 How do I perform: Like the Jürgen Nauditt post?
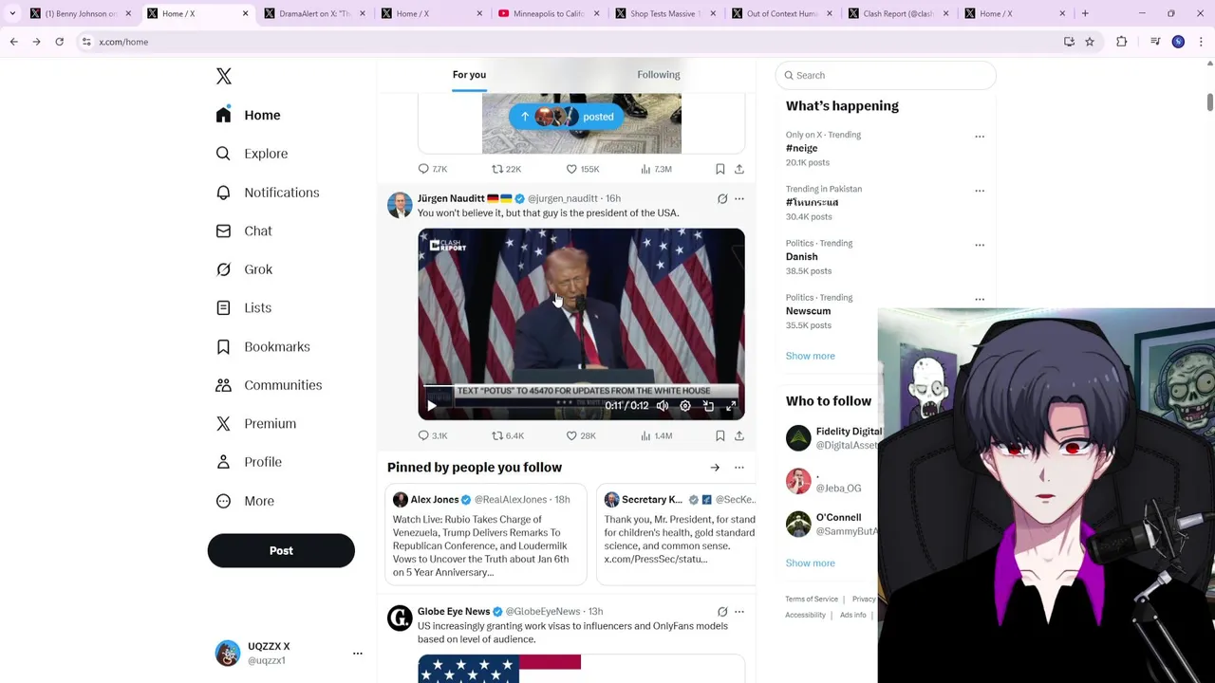581,435
